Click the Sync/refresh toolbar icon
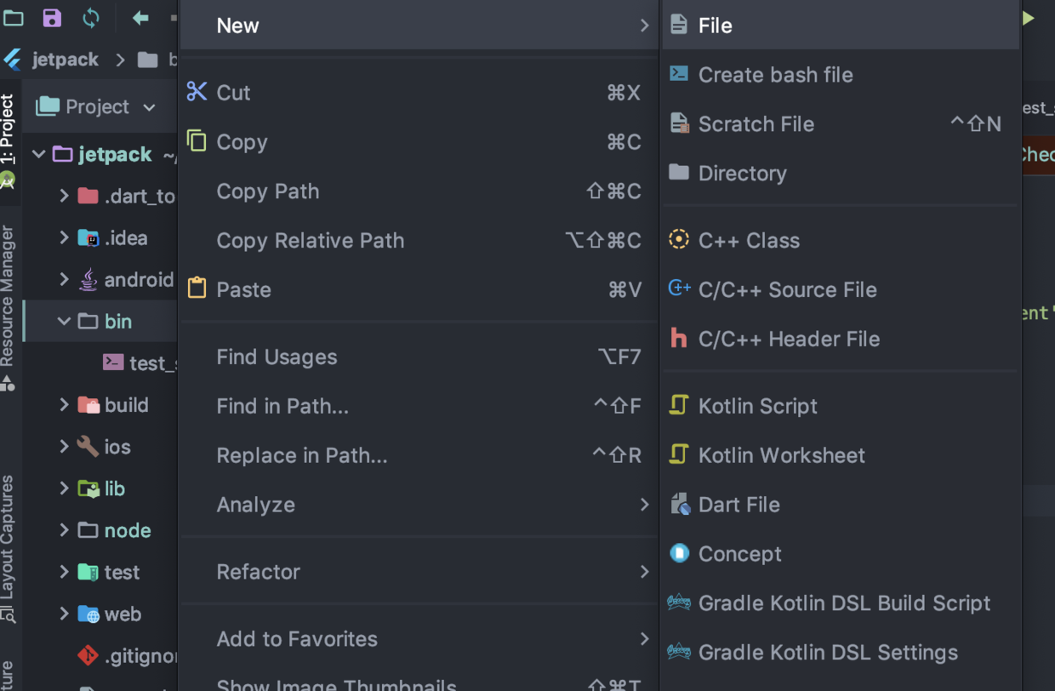Viewport: 1055px width, 691px height. pyautogui.click(x=91, y=17)
